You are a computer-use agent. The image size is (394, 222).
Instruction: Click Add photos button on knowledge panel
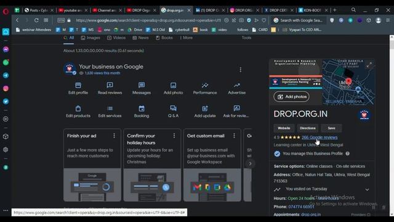coord(291,97)
